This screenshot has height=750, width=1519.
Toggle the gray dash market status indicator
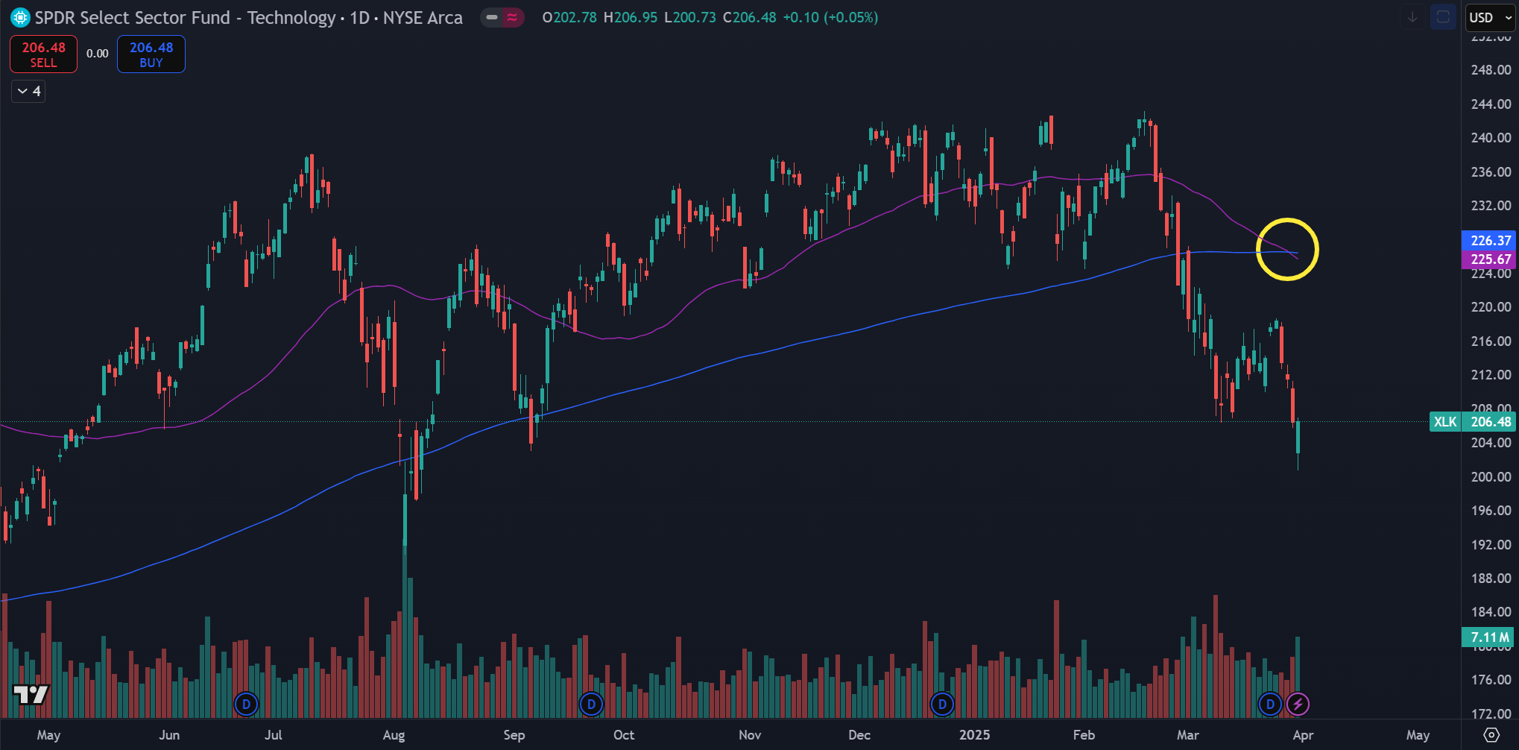coord(492,17)
